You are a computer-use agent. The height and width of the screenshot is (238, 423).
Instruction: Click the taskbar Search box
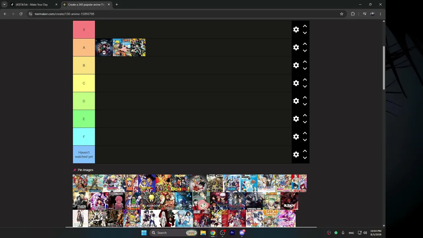tap(174, 233)
